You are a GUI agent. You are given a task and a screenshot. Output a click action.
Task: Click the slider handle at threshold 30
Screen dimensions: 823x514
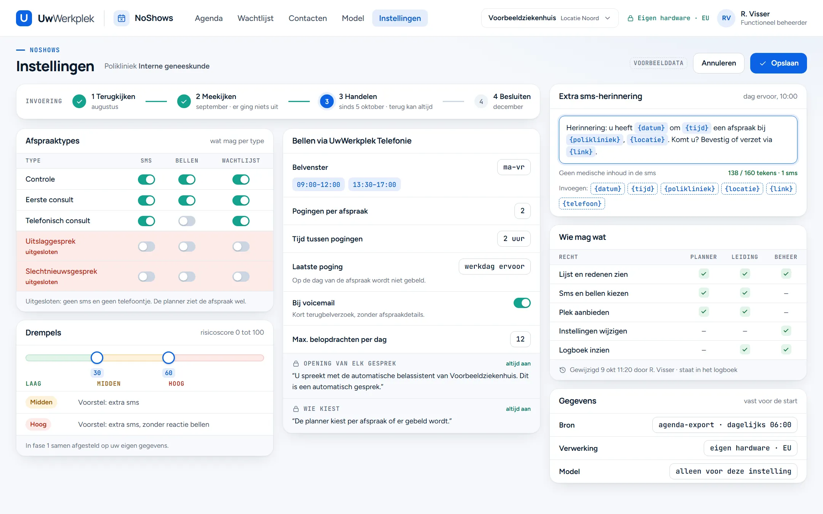coord(97,358)
